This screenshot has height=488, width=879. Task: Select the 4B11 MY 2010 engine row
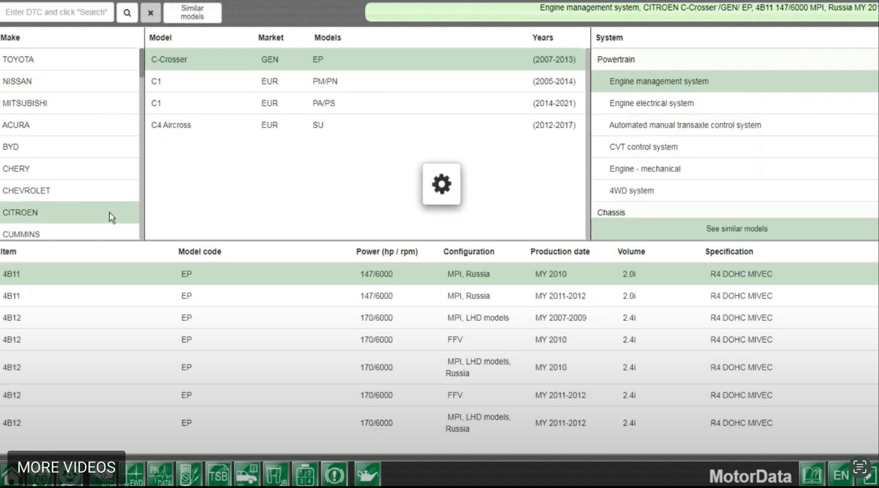pyautogui.click(x=439, y=274)
